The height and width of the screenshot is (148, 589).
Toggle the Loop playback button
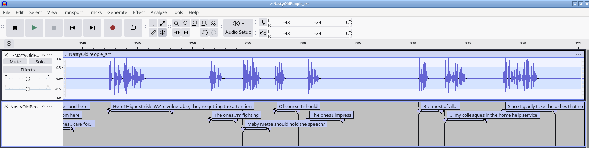click(133, 28)
